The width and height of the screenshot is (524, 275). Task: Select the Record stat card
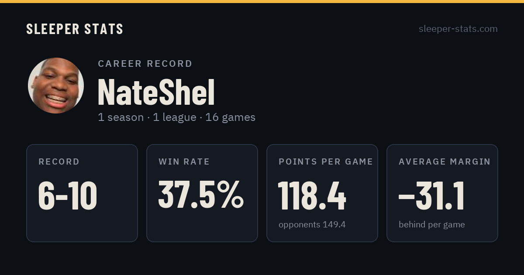[x=82, y=193]
